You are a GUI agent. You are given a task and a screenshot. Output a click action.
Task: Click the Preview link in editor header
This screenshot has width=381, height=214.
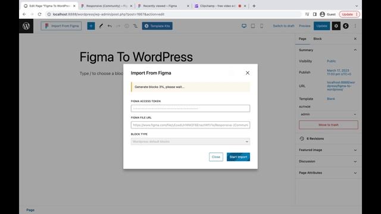pyautogui.click(x=304, y=26)
